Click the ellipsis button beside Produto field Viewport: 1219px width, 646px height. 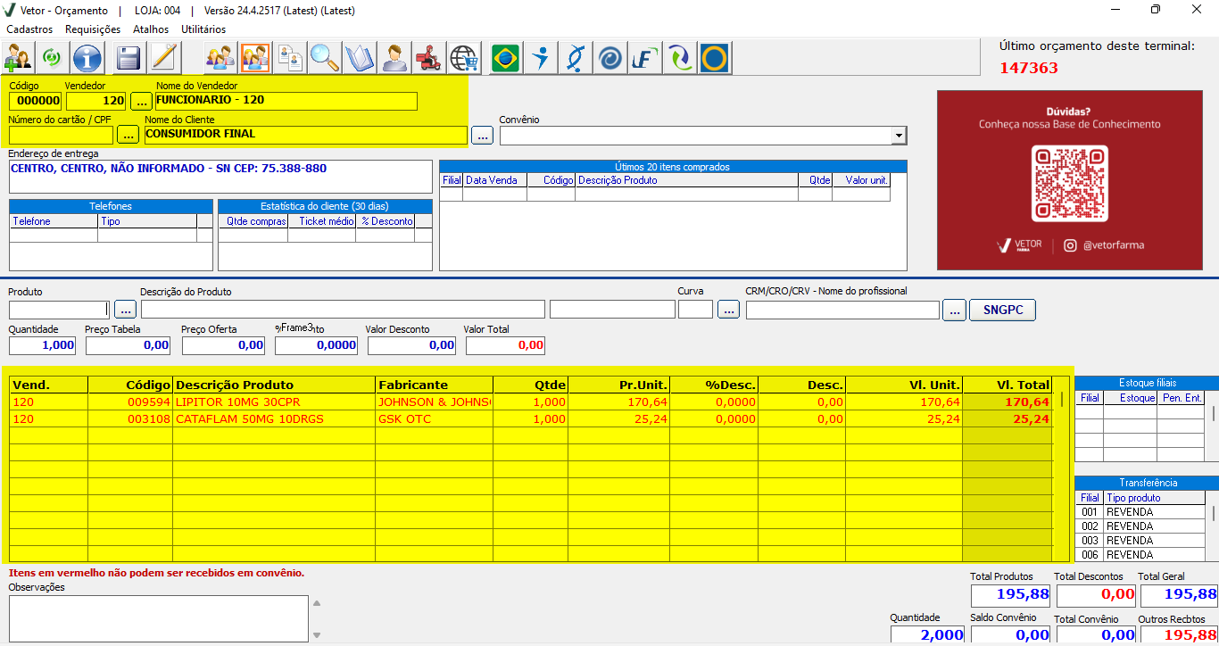[126, 310]
